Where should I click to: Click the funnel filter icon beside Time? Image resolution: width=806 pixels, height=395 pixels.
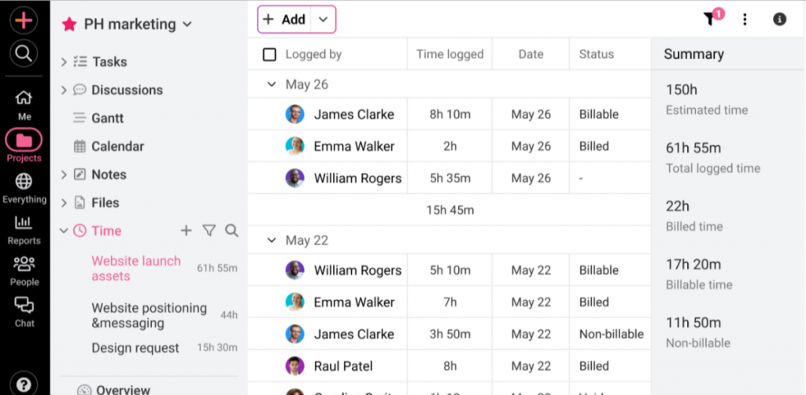[x=209, y=231]
